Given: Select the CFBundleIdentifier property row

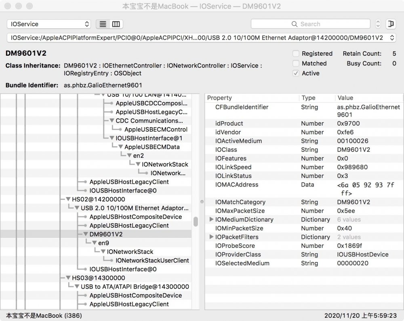Looking at the screenshot, I should tap(304, 111).
